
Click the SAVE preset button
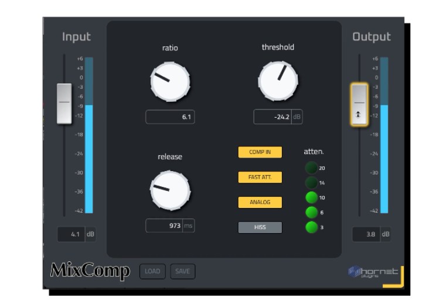point(183,271)
